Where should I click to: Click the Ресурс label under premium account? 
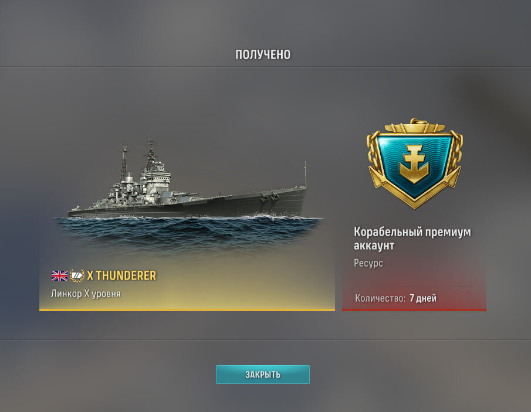click(x=368, y=263)
